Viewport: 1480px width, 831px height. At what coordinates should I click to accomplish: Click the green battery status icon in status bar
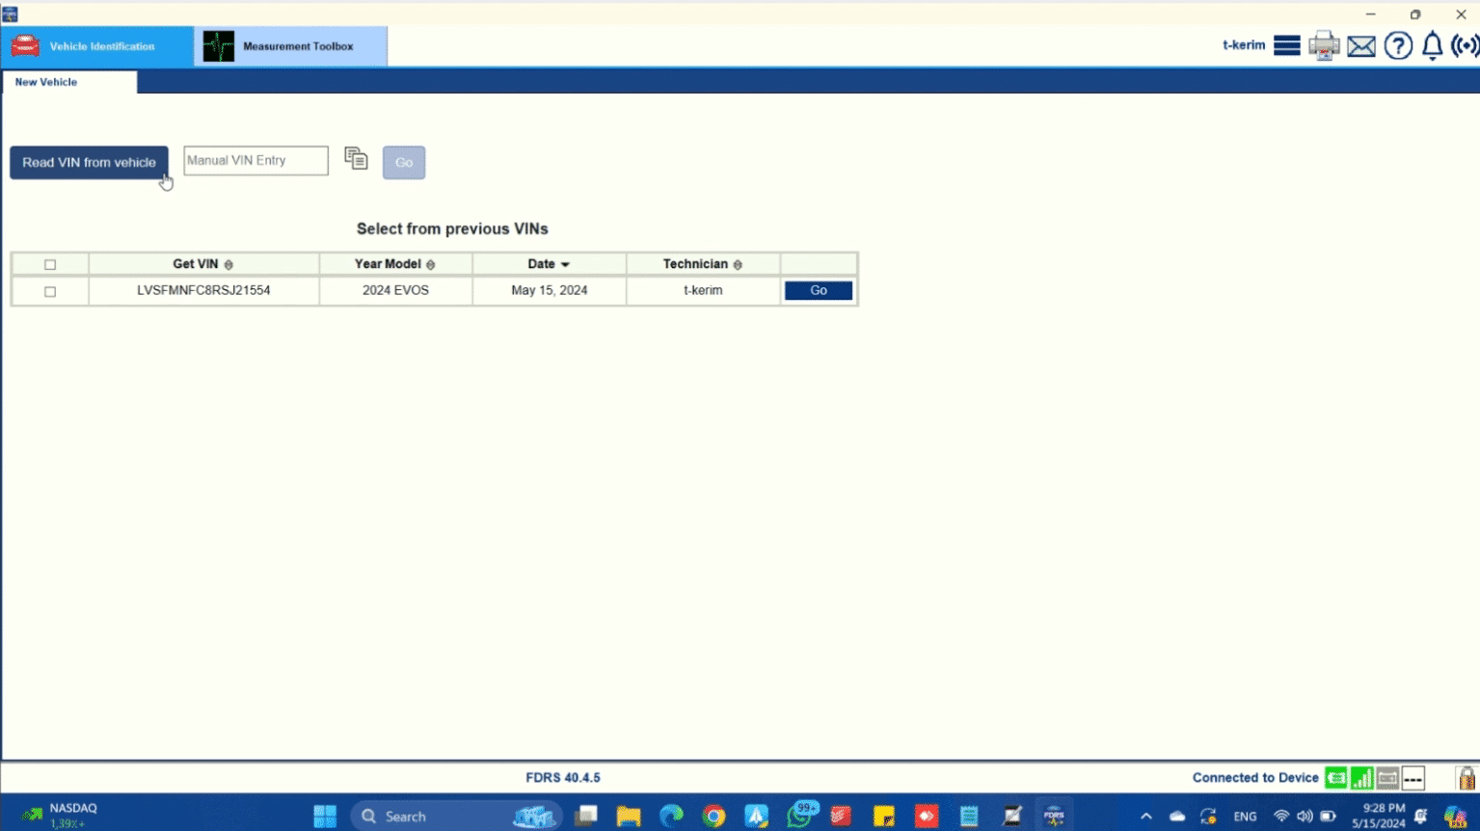(1336, 778)
